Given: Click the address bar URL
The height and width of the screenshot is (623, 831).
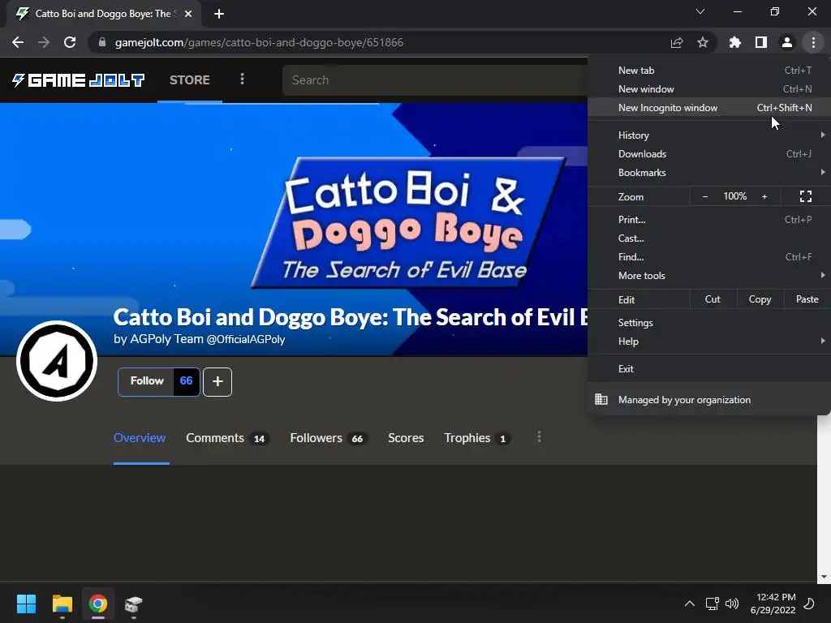Looking at the screenshot, I should point(259,42).
